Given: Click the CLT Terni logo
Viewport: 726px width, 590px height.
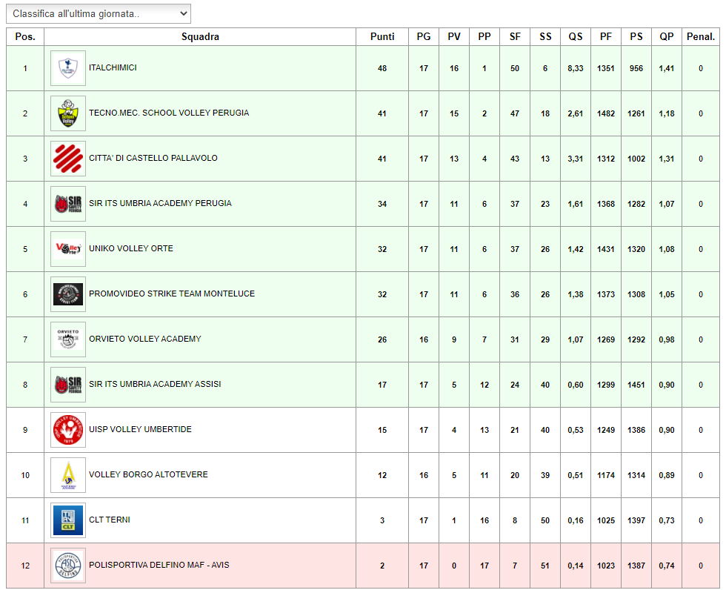Looking at the screenshot, I should [68, 520].
